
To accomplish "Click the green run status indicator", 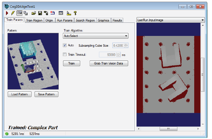I will click(7, 134).
